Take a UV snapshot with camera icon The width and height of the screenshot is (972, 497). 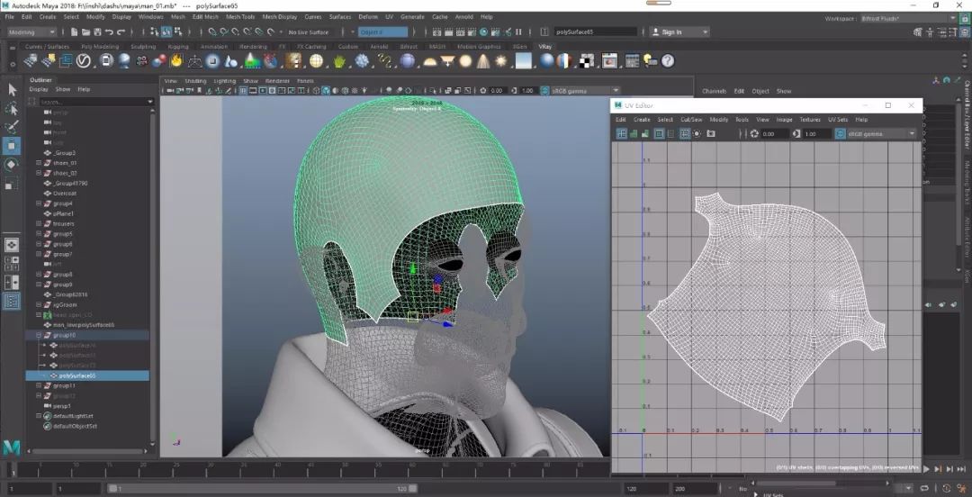[711, 133]
